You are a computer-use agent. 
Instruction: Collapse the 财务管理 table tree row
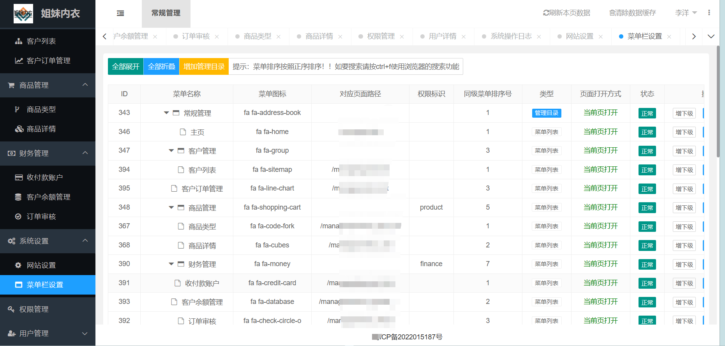coord(171,264)
